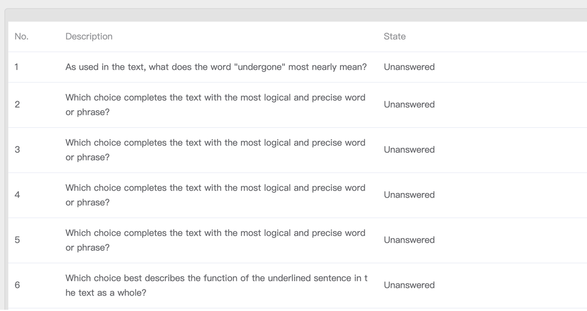The height and width of the screenshot is (311, 587).
Task: Click the "Description" column header
Action: coord(89,37)
